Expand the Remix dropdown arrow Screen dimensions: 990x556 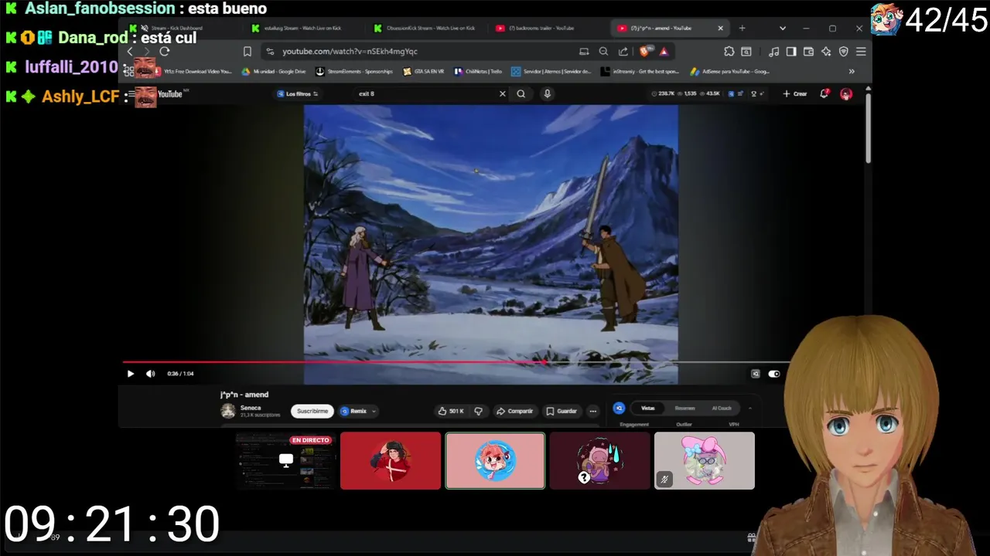coord(374,412)
